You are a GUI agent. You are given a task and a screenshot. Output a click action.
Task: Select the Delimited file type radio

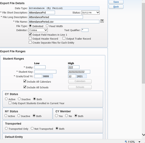[30, 26]
